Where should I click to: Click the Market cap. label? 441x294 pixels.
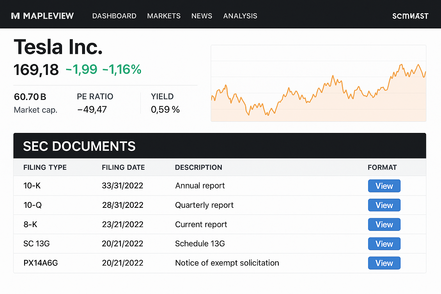[x=36, y=110]
